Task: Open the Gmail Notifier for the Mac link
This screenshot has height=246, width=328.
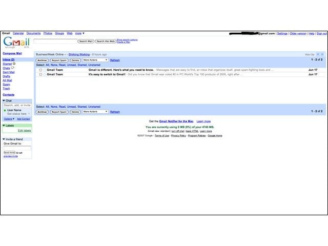Action: 176,121
